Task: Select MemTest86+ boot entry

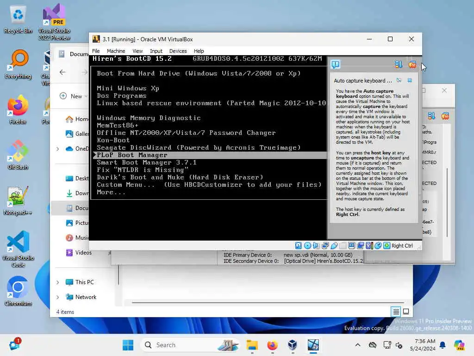Action: point(117,125)
